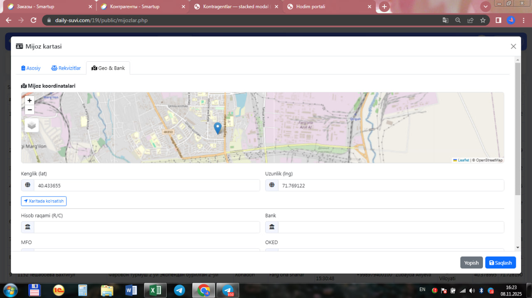Click the Kenglik (lat) input field
The image size is (532, 298).
[x=146, y=186]
